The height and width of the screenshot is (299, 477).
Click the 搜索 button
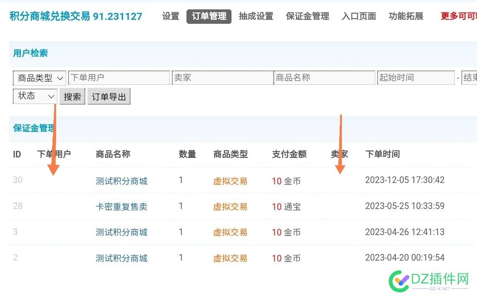coord(72,96)
